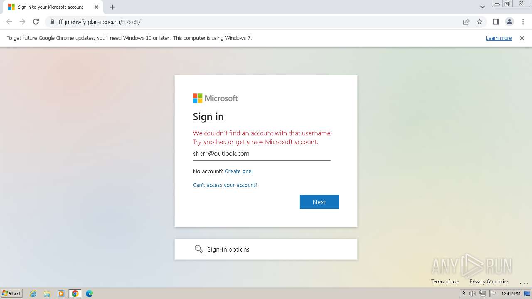Launch Internet Explorer from the taskbar
The image size is (532, 299).
33,294
